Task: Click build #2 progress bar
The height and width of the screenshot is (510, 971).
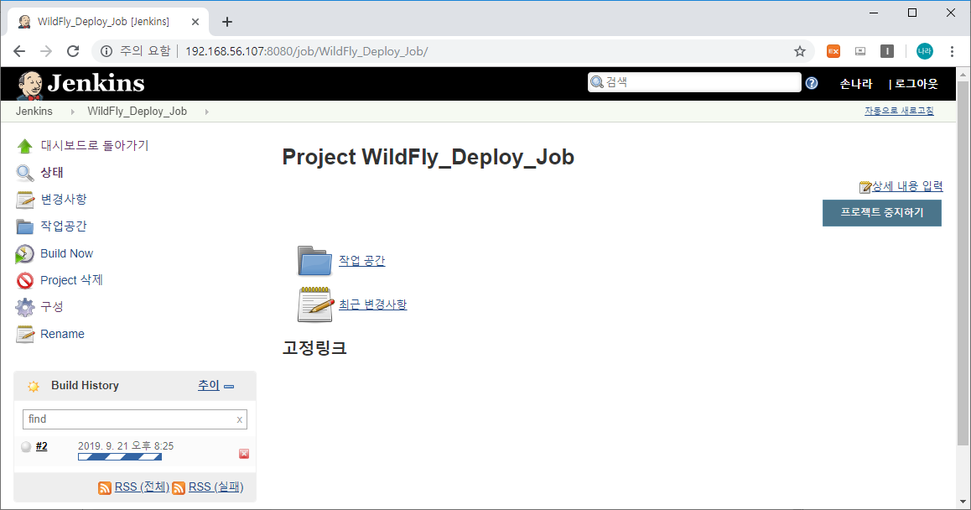Action: click(120, 456)
